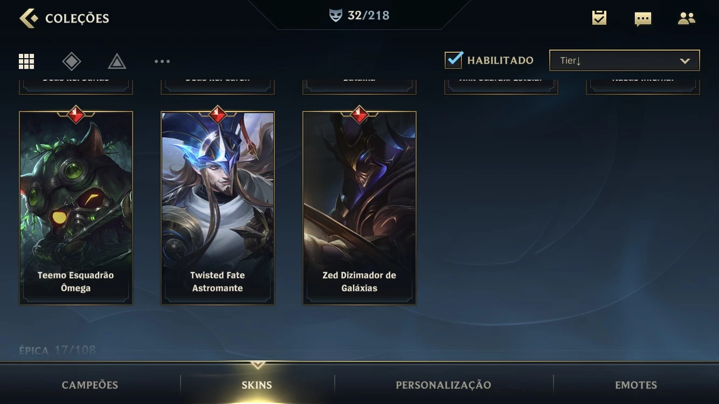Image resolution: width=719 pixels, height=404 pixels.
Task: Click the mask icon by skin count 32/218
Action: coord(336,16)
